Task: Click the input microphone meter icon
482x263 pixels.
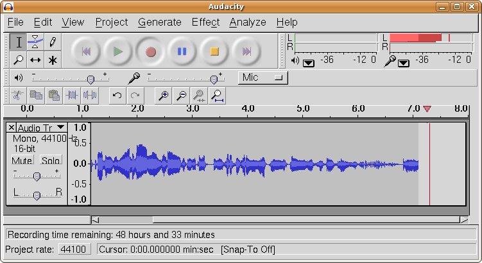Action: [x=390, y=61]
